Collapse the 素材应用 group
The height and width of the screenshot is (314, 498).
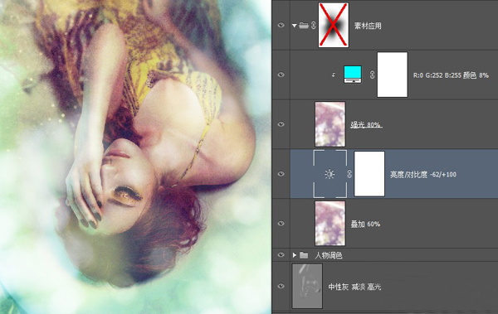coord(295,26)
